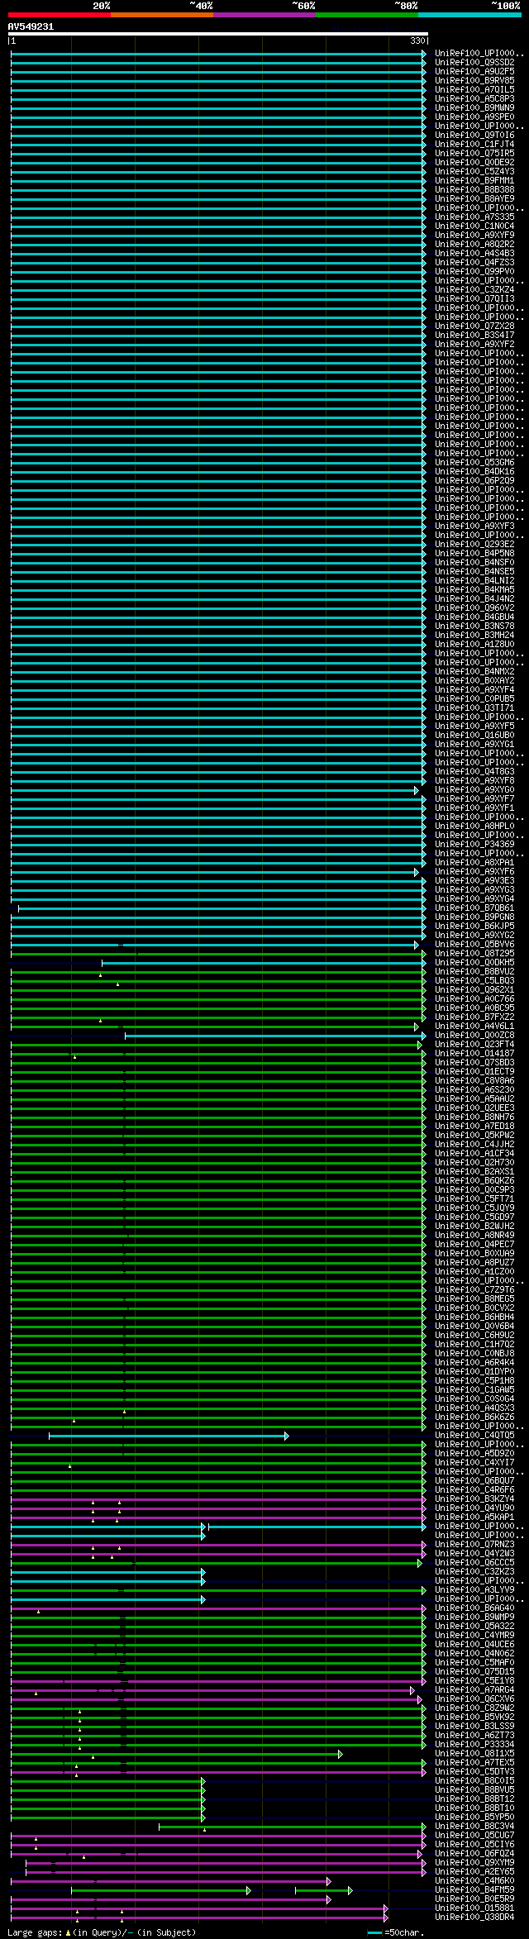Select hit label UniRef100_B9MWN9
This screenshot has width=529, height=1939.
(474, 107)
